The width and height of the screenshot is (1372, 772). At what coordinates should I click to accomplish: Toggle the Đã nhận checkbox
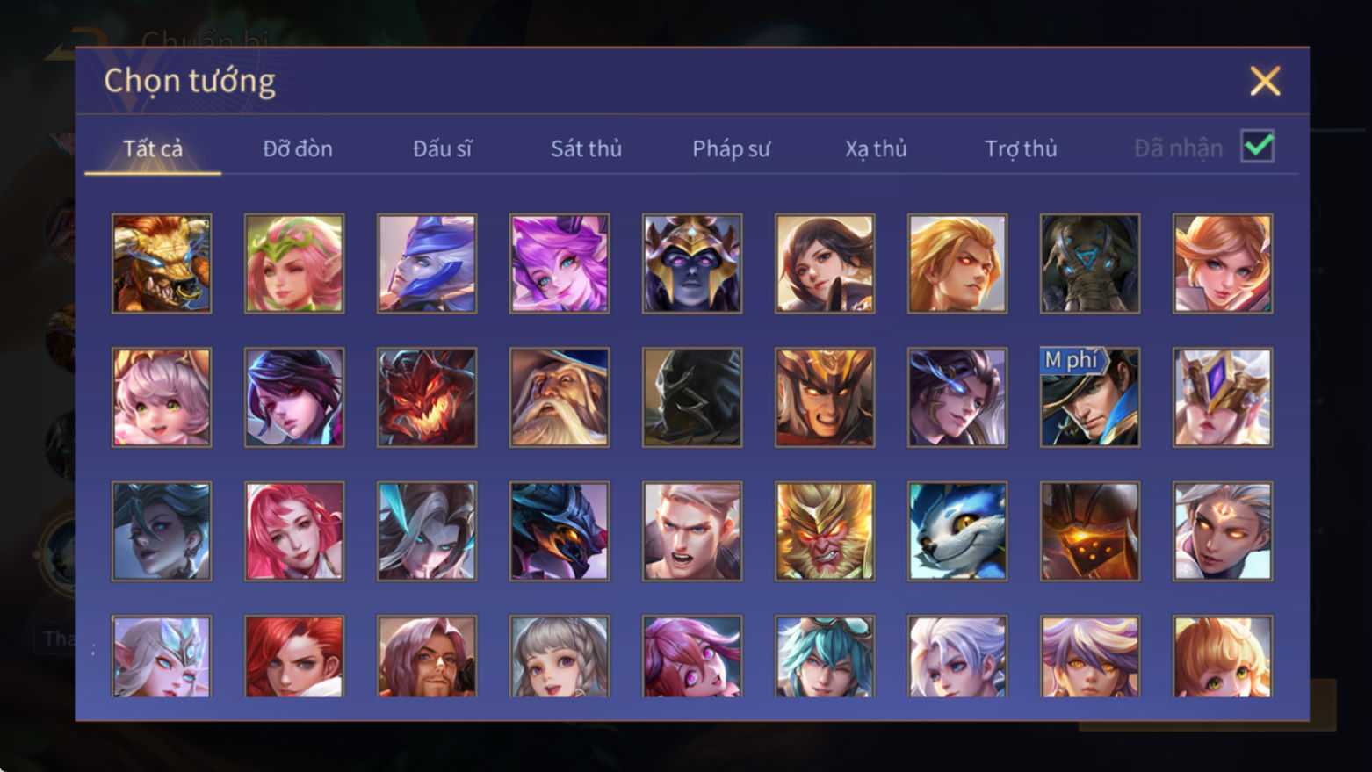click(x=1257, y=147)
